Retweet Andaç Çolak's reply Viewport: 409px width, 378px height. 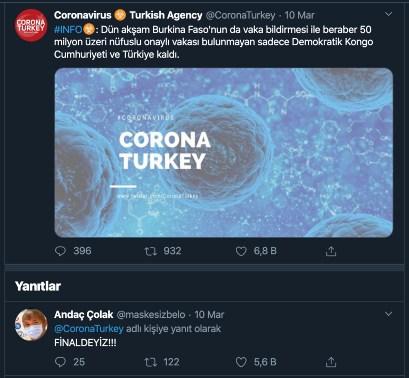click(151, 362)
